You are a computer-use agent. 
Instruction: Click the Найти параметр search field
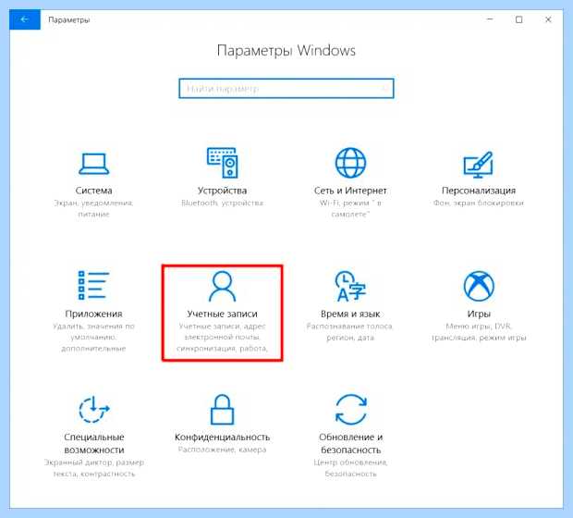coord(286,89)
